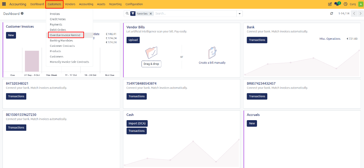Image resolution: width=364 pixels, height=168 pixels.
Task: Open the Accruals card title
Action: pos(253,115)
